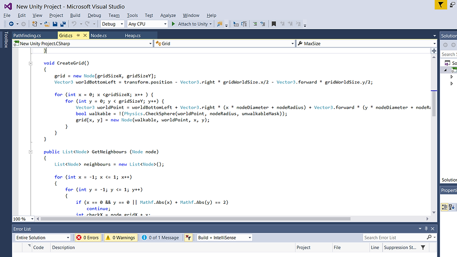This screenshot has height=257, width=457.
Task: Click the Solution Explorer forward arrow icon
Action: (x=453, y=45)
